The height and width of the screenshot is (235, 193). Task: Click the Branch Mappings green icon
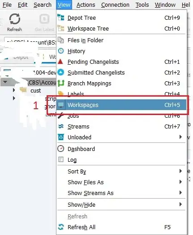[x=61, y=83]
